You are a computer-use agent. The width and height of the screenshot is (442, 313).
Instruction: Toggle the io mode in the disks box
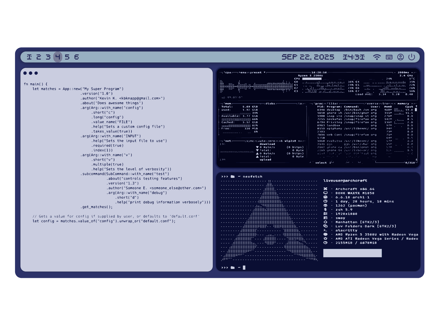(300, 104)
